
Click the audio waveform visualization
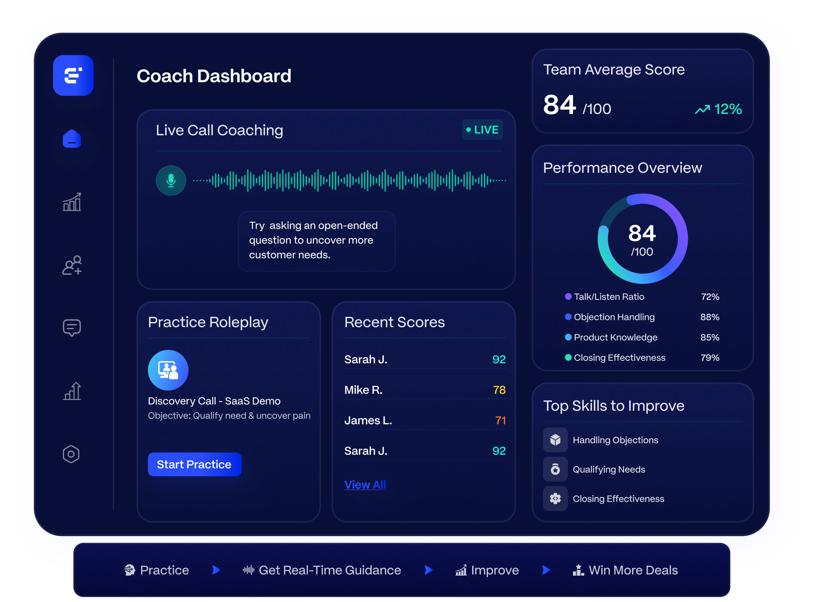350,181
